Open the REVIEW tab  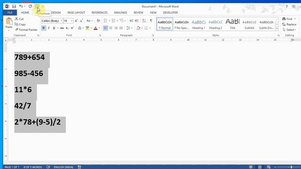(138, 13)
